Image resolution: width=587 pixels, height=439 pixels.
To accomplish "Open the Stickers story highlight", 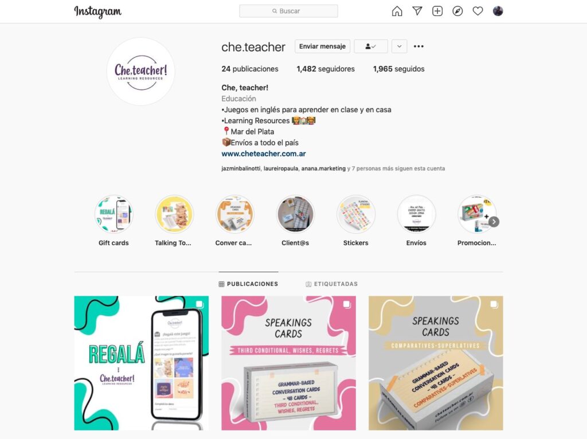I will coord(355,221).
